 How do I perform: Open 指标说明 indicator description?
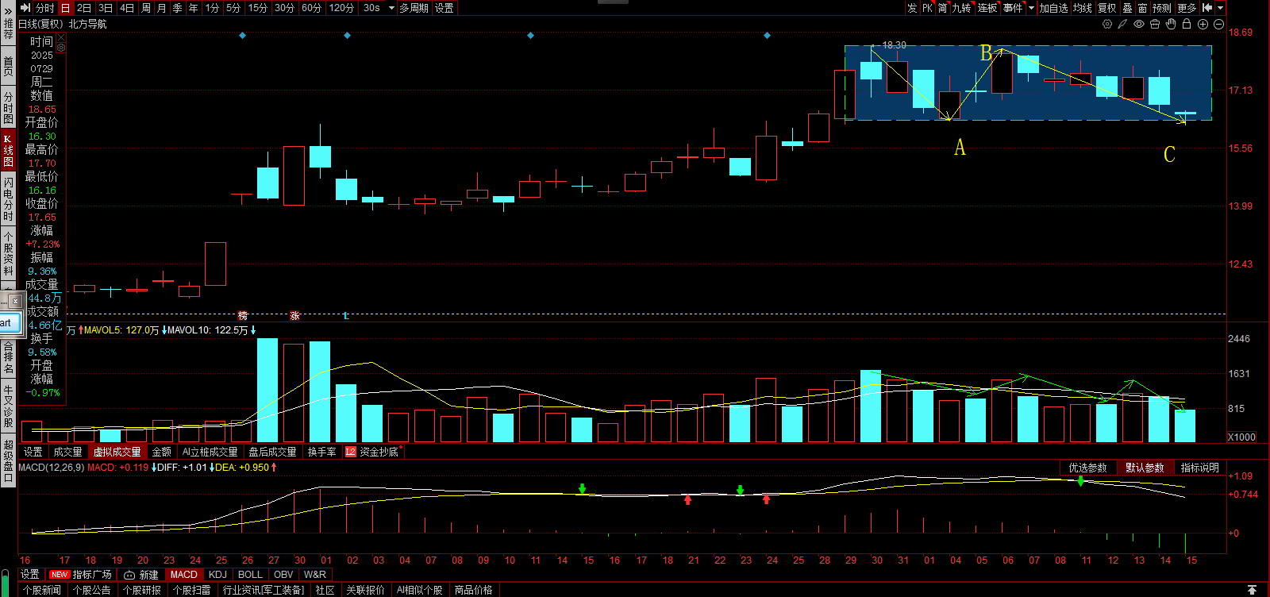(1199, 468)
